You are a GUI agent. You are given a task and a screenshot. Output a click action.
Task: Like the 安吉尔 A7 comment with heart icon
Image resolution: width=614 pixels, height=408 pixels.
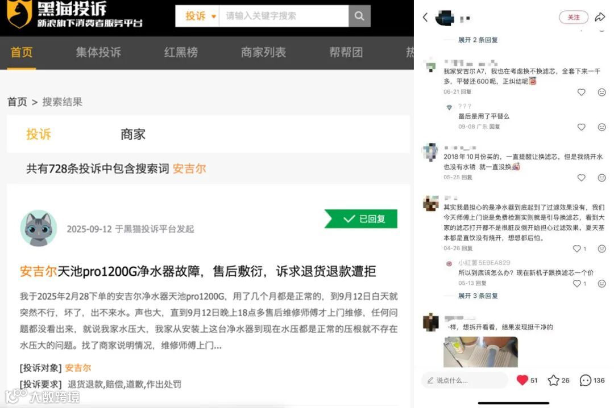582,92
